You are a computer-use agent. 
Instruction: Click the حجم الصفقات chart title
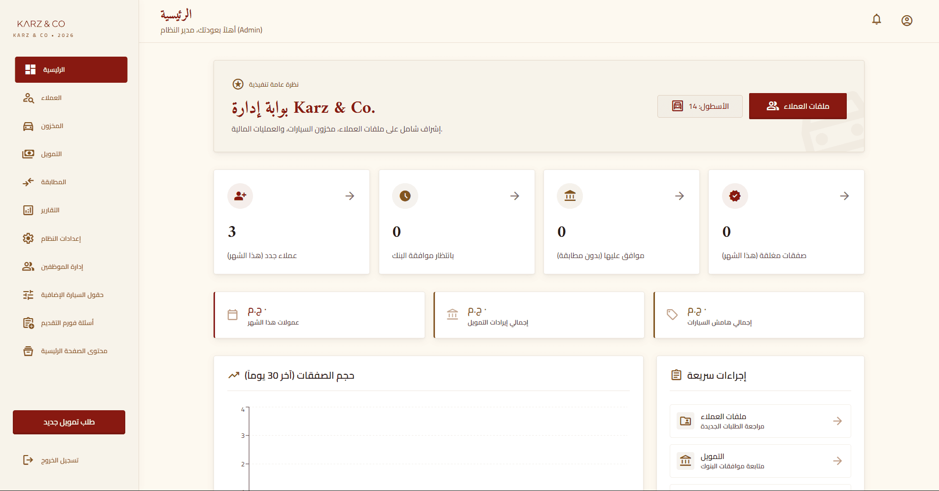coord(299,376)
